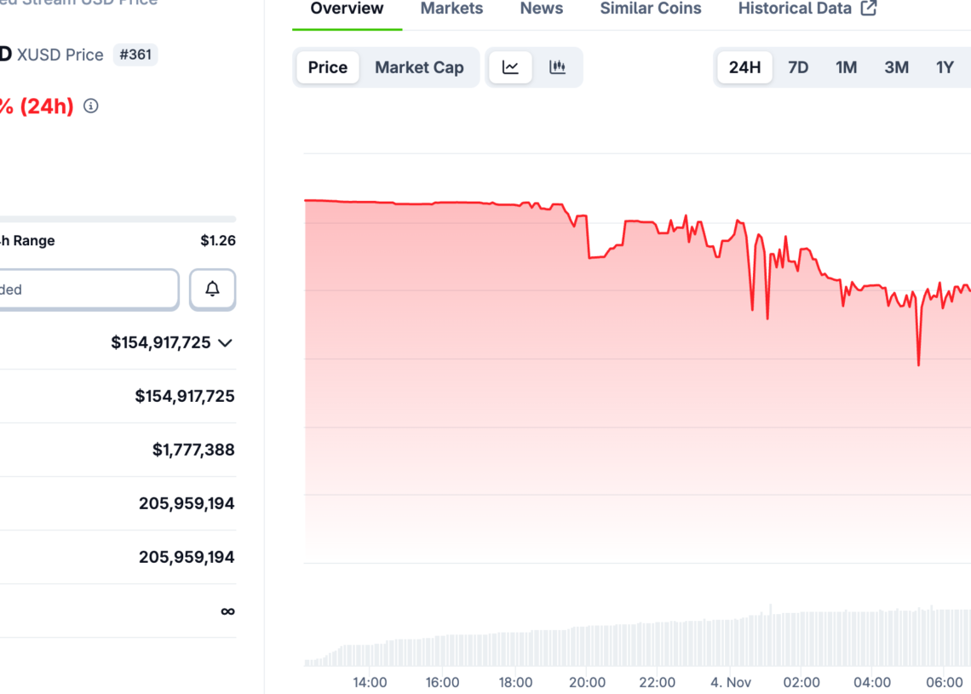Select the 3M time range
This screenshot has height=694, width=971.
point(897,66)
